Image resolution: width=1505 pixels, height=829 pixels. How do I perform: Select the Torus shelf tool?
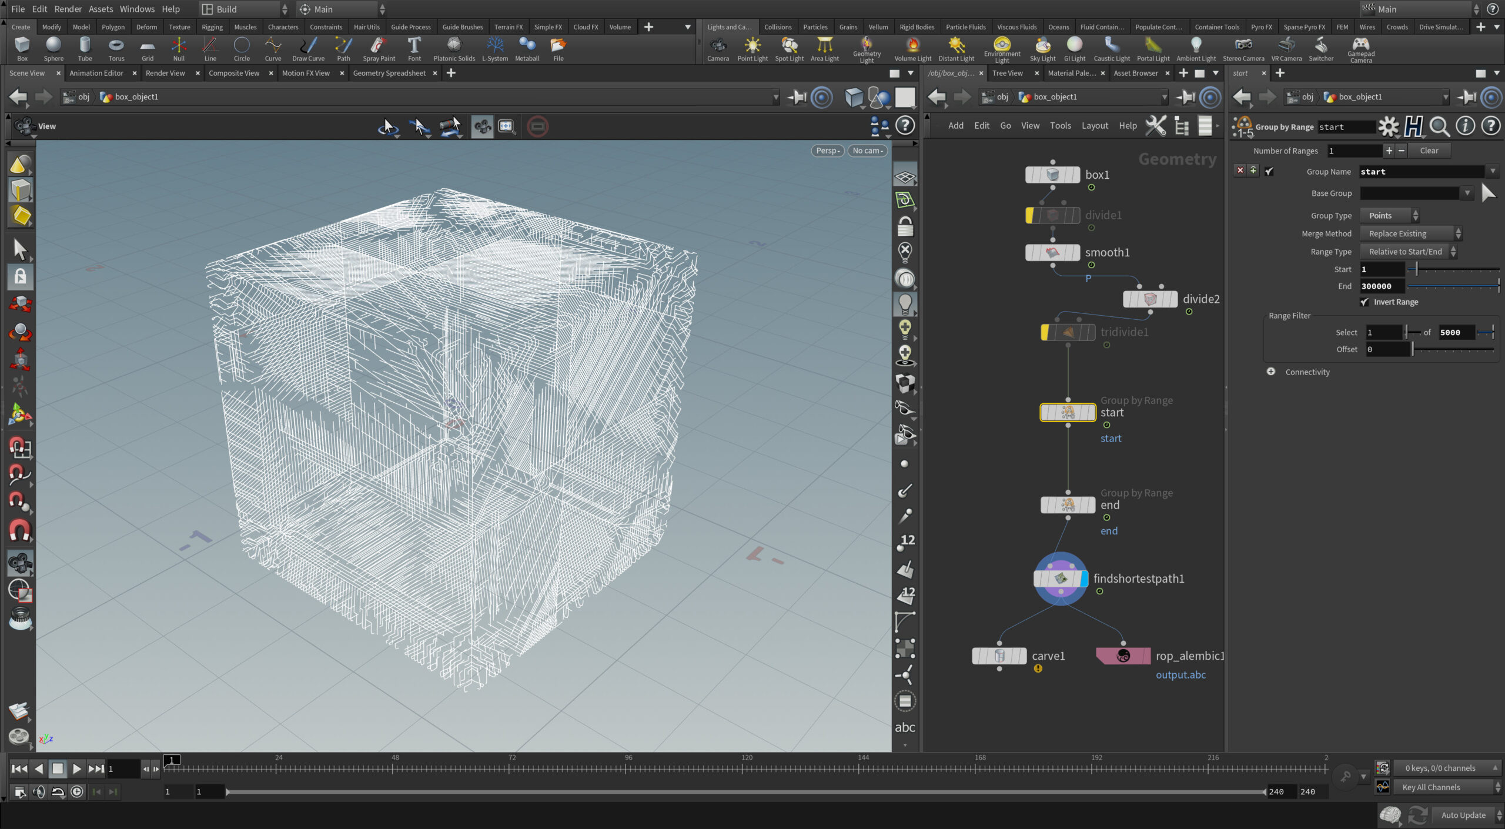pyautogui.click(x=116, y=48)
